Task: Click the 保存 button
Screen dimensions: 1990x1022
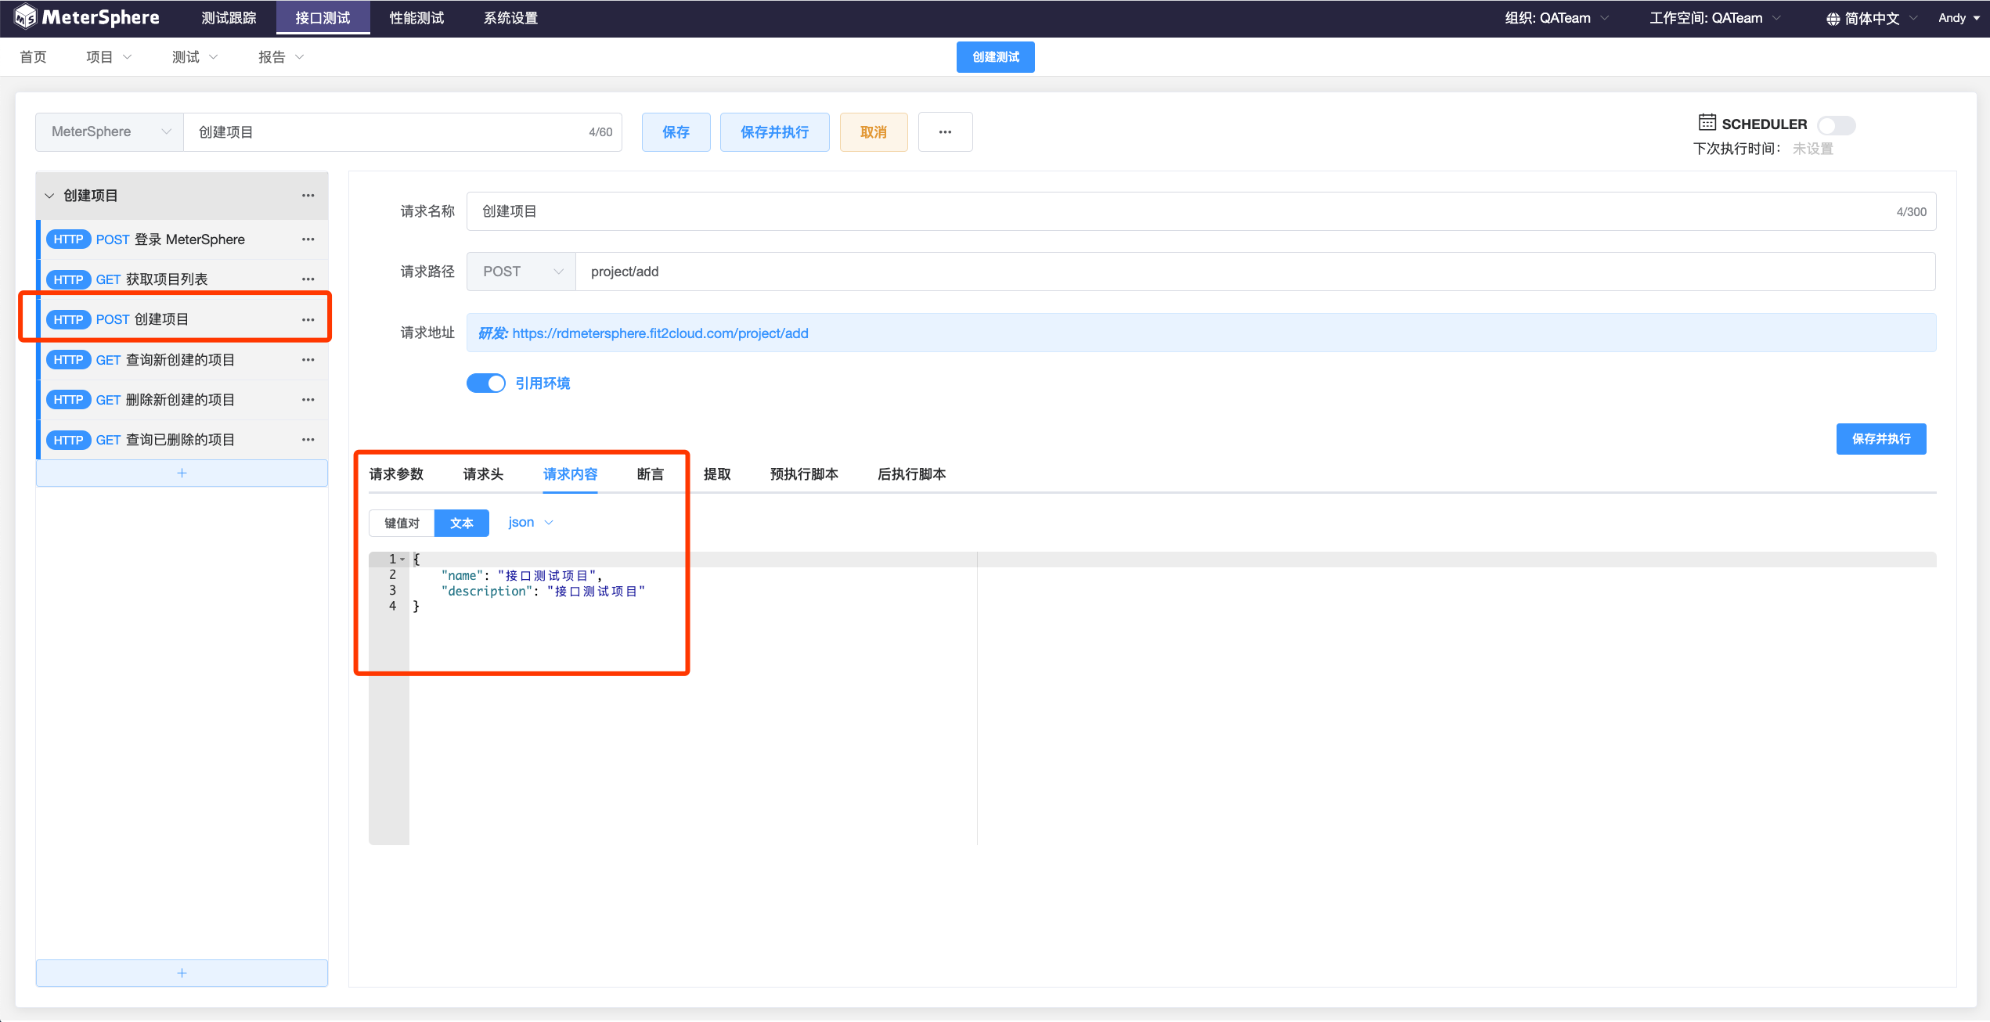Action: pyautogui.click(x=676, y=132)
